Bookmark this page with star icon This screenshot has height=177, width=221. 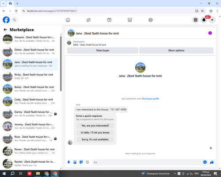[202, 11]
